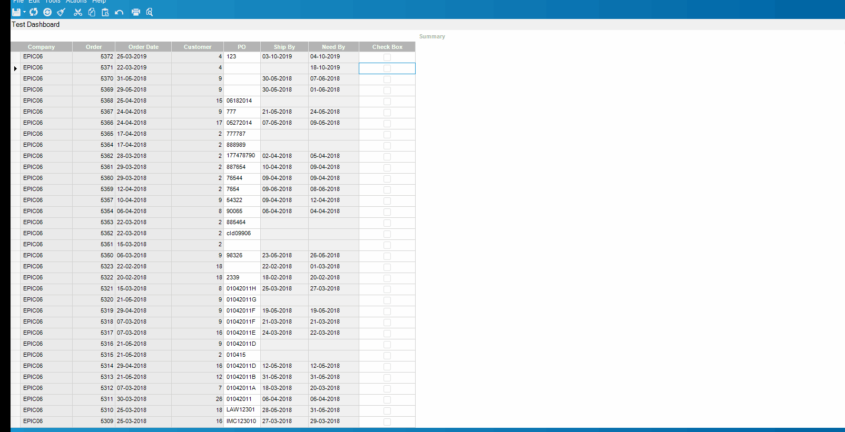The image size is (845, 432).
Task: Click the Clear broom icon
Action: pyautogui.click(x=61, y=12)
